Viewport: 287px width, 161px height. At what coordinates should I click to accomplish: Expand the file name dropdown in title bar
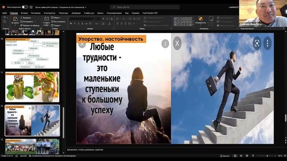click(x=86, y=7)
